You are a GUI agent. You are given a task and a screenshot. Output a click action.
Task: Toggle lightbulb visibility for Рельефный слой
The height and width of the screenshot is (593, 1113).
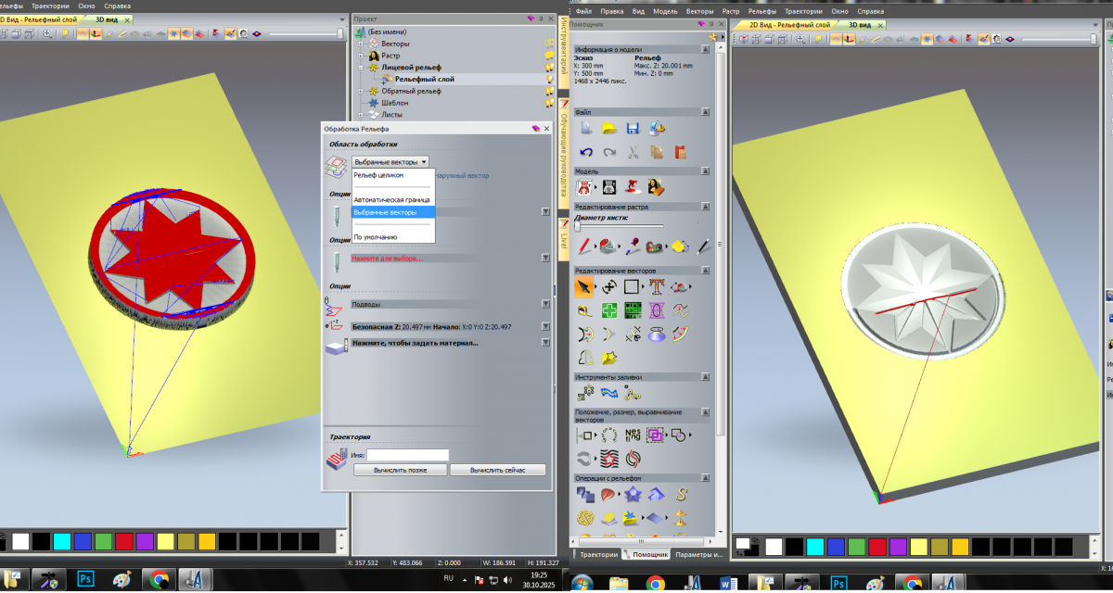click(x=550, y=80)
